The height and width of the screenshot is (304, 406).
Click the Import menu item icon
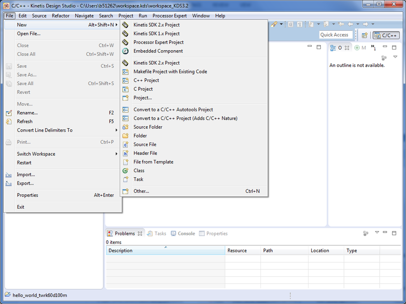[9, 175]
